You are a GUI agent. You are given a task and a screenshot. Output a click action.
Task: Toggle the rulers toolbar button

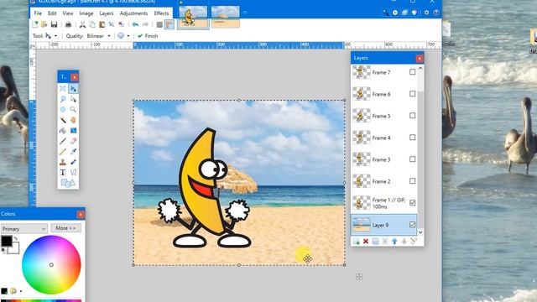click(169, 24)
